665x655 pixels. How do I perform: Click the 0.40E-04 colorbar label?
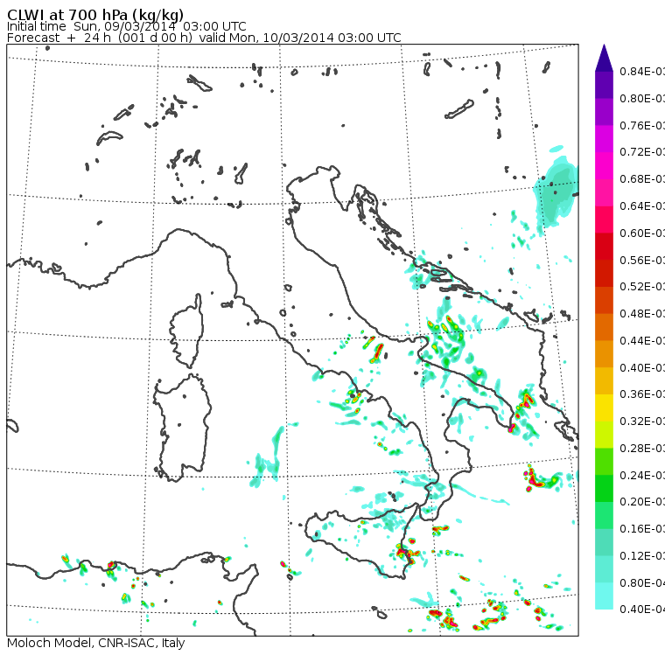coord(642,610)
